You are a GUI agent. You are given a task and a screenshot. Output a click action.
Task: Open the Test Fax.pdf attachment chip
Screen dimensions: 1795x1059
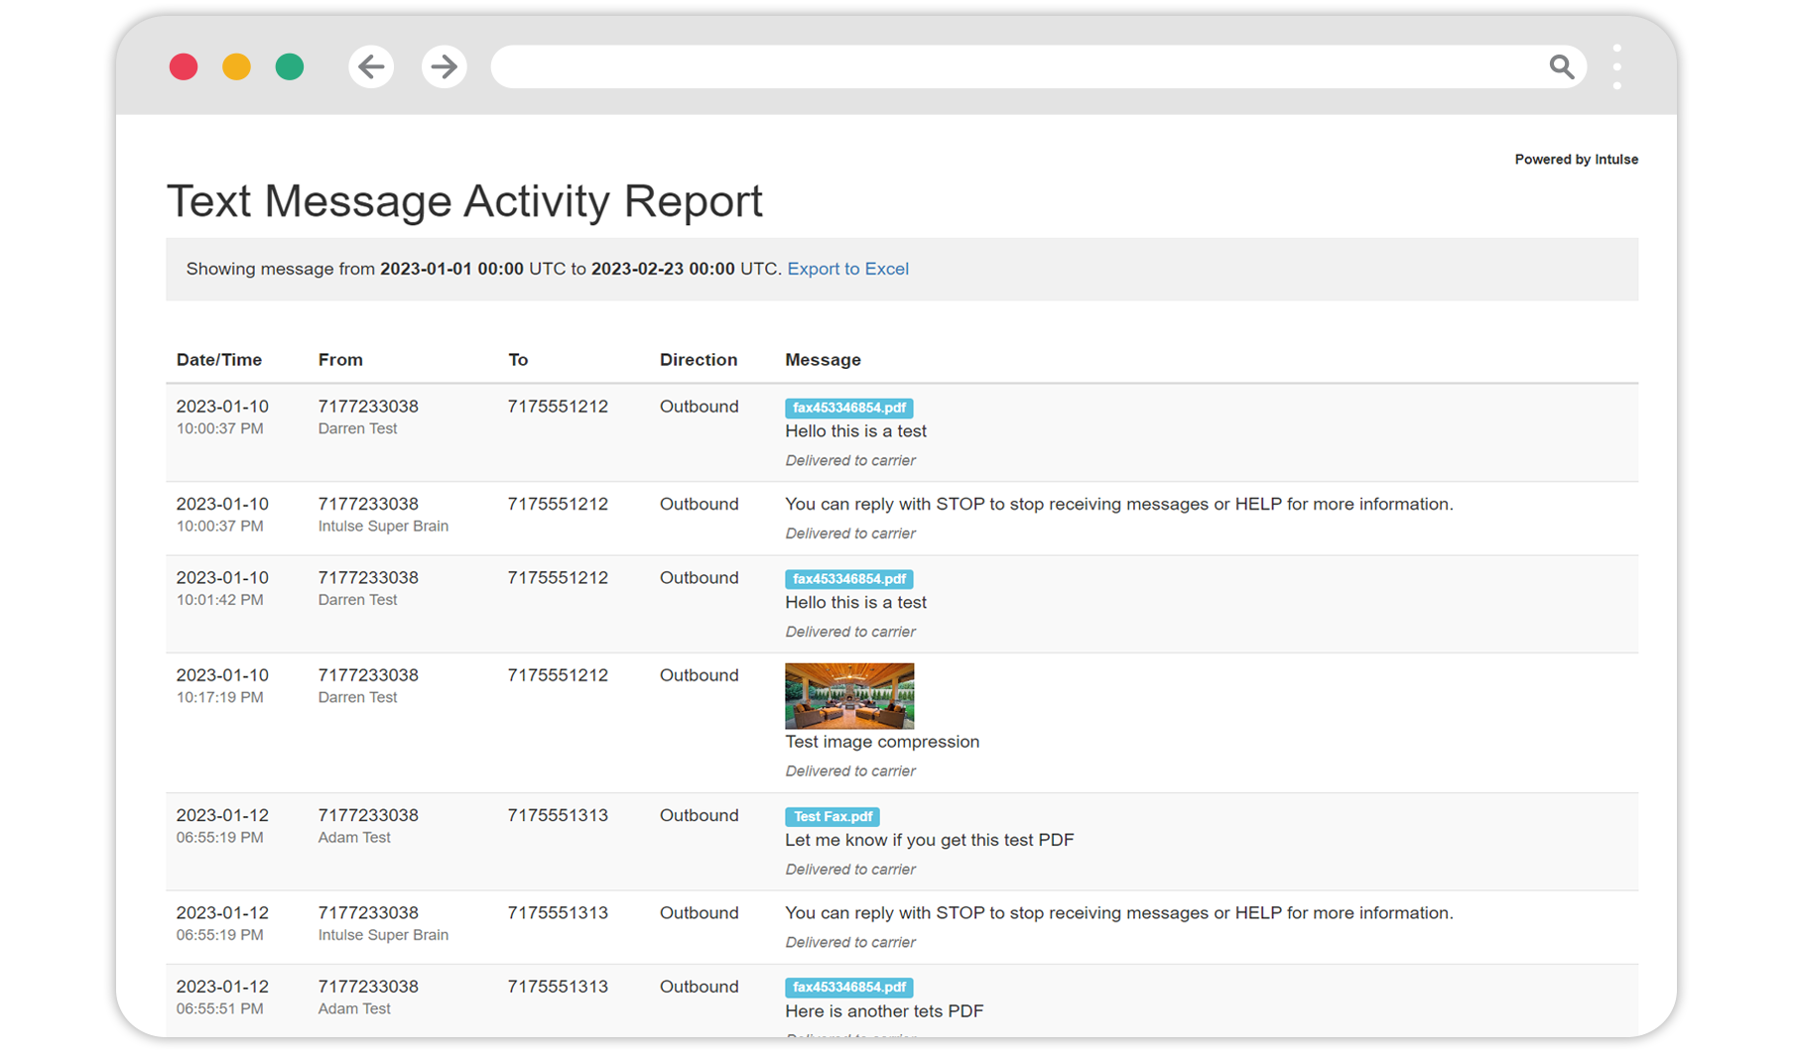[x=832, y=816]
